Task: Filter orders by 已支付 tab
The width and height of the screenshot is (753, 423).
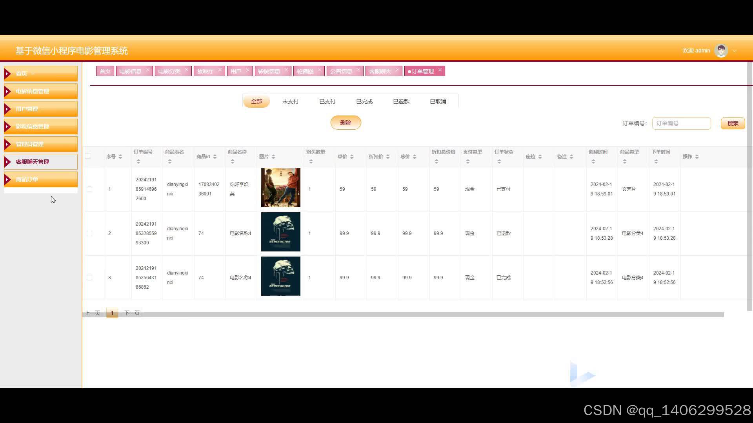Action: click(327, 101)
